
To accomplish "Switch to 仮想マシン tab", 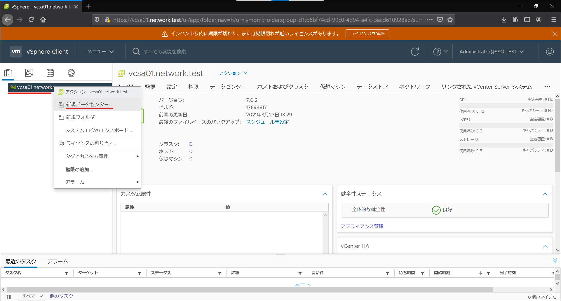I will tap(332, 87).
